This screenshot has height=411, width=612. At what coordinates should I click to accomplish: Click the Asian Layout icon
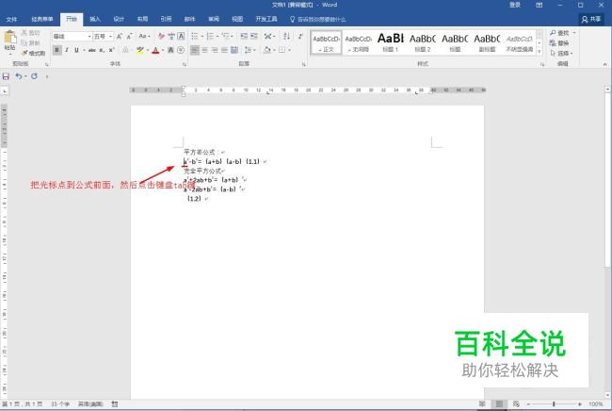[x=268, y=37]
